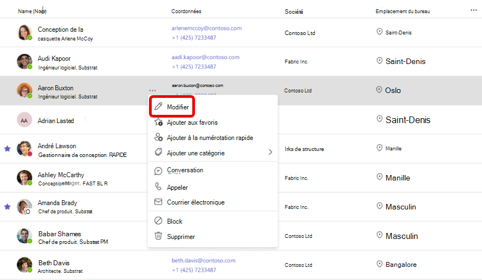Viewport: 482px width, 280px height.
Task: Click aaron.buxton@contoso.com email address
Action: 198,85
